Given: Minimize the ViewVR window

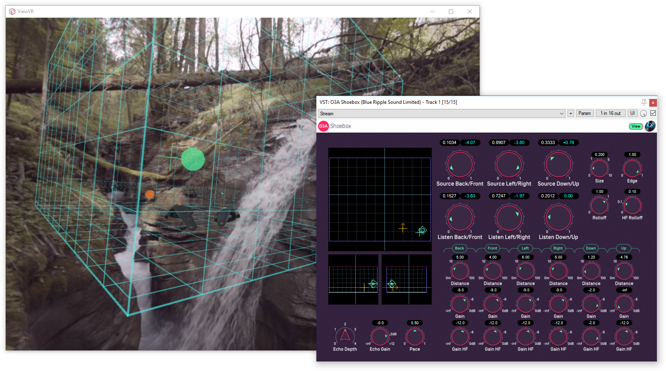Looking at the screenshot, I should coord(432,11).
